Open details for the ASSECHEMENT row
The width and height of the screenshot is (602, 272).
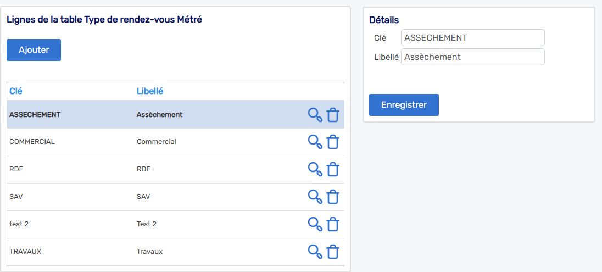pos(315,115)
